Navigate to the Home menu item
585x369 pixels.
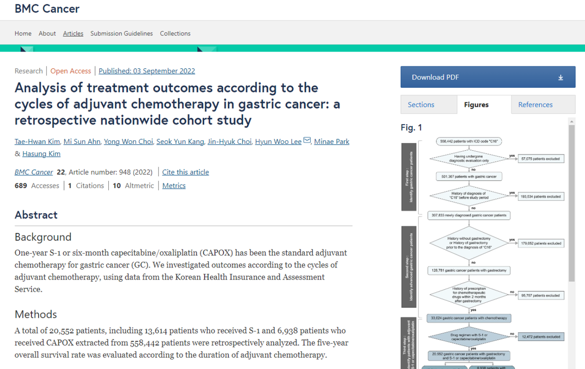[x=23, y=33]
